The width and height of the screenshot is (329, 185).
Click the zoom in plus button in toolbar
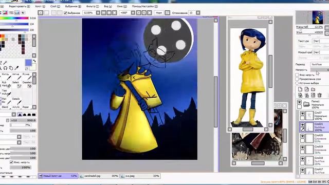pos(109,13)
